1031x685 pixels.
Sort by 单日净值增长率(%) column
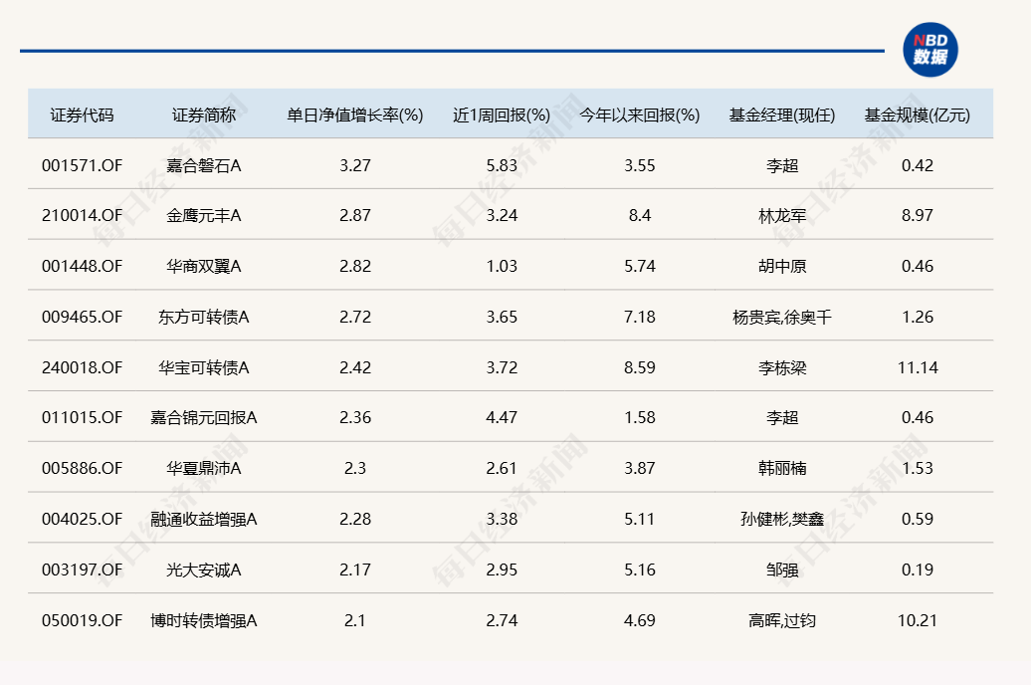354,114
